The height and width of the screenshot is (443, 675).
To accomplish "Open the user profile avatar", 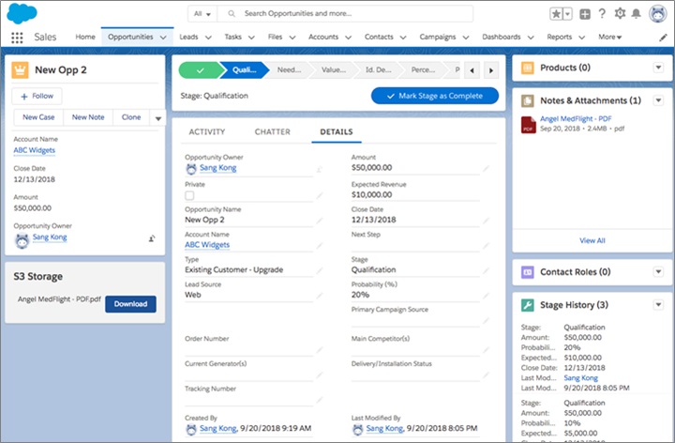I will pyautogui.click(x=658, y=14).
